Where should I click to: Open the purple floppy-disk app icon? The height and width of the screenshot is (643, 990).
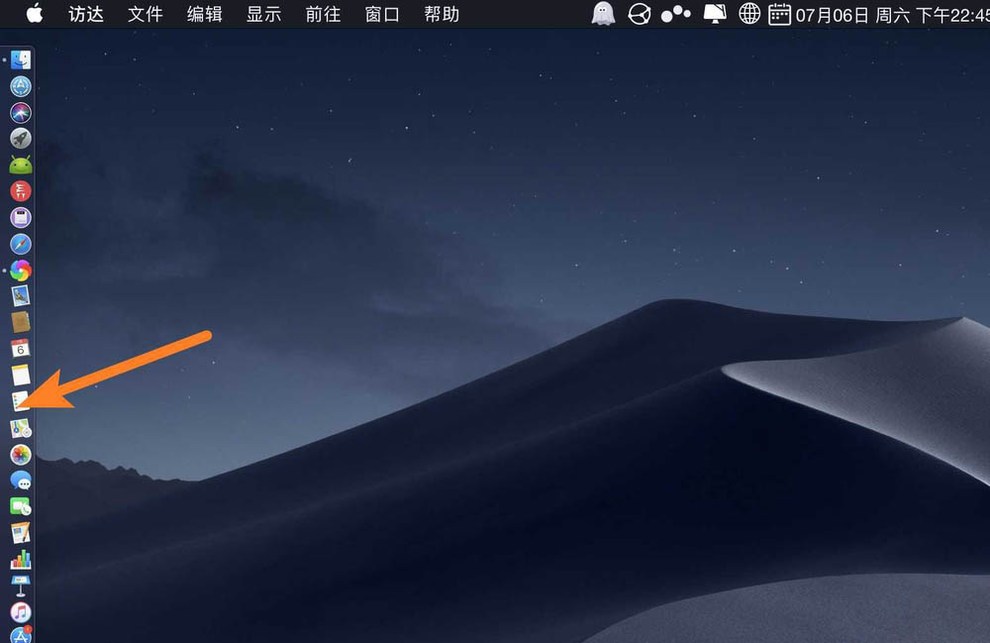click(x=21, y=217)
